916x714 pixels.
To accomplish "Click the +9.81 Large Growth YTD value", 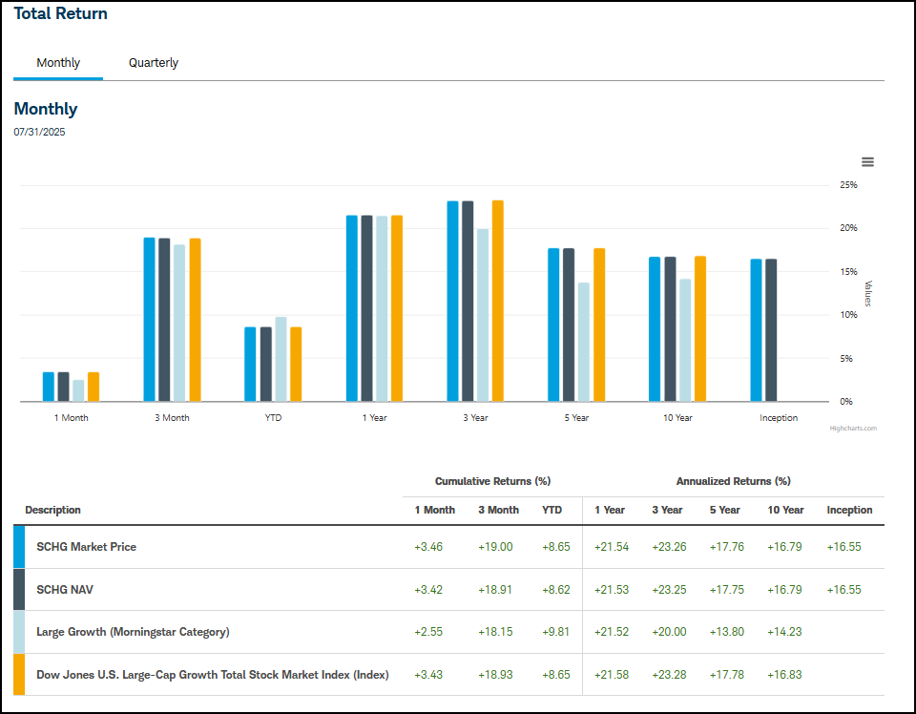I will [555, 632].
